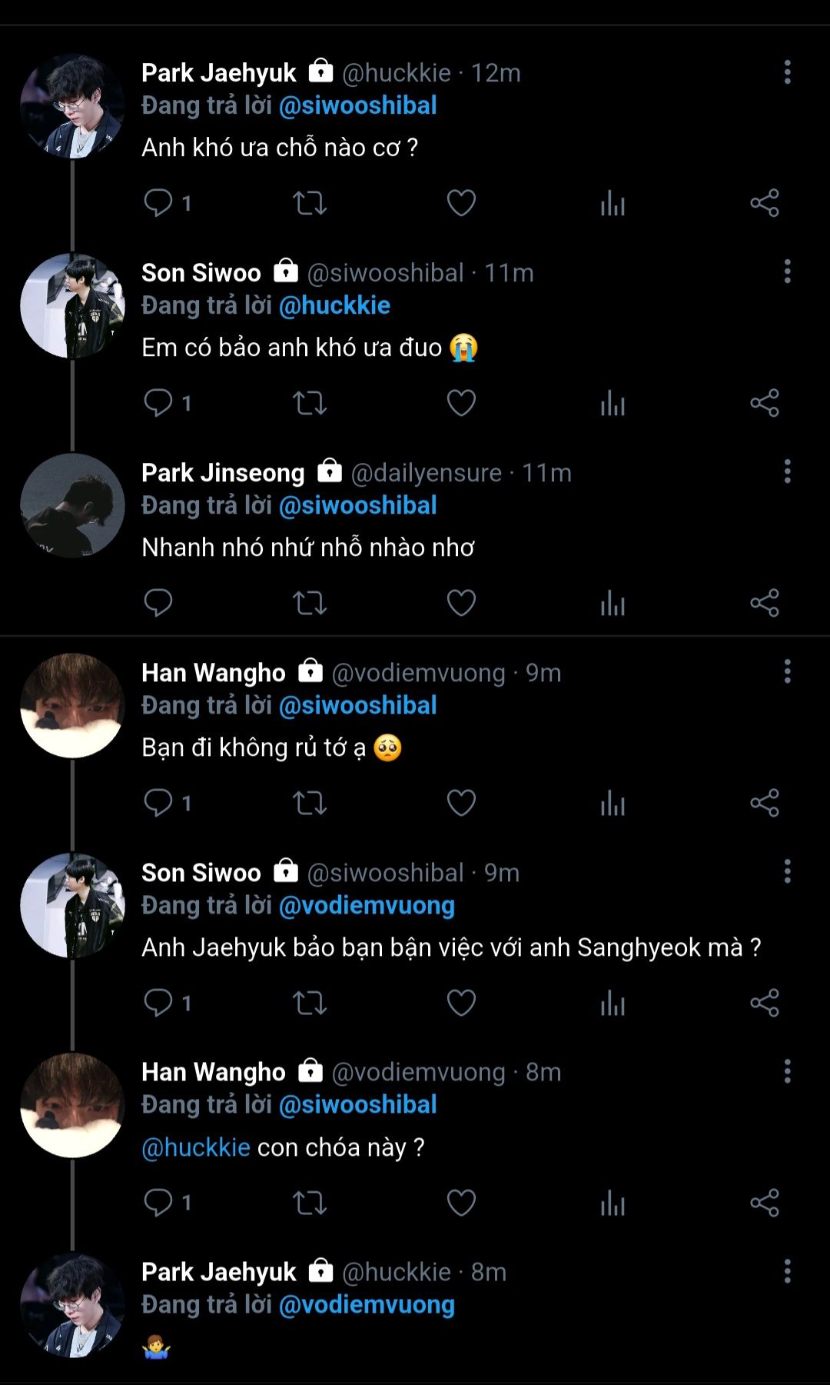Viewport: 830px width, 1385px height.
Task: Open the @huckkie mention in Han Wangho's tweet
Action: 196,1147
